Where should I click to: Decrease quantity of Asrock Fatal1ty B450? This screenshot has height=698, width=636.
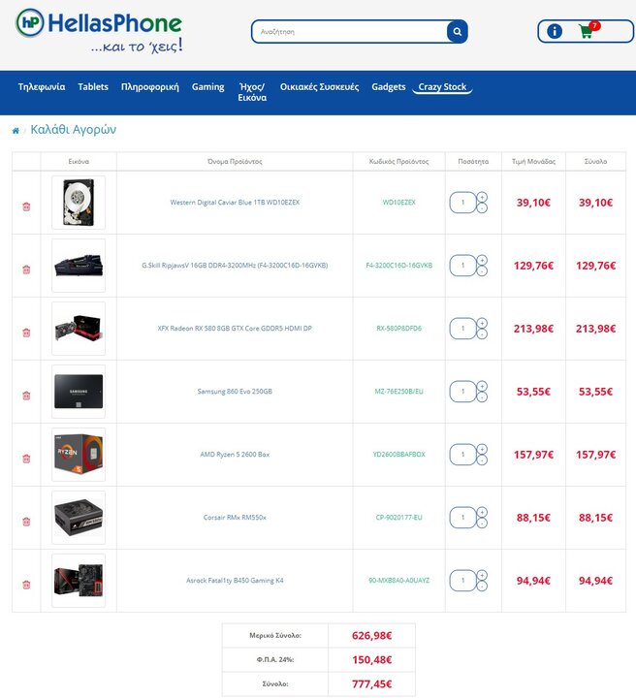(482, 586)
